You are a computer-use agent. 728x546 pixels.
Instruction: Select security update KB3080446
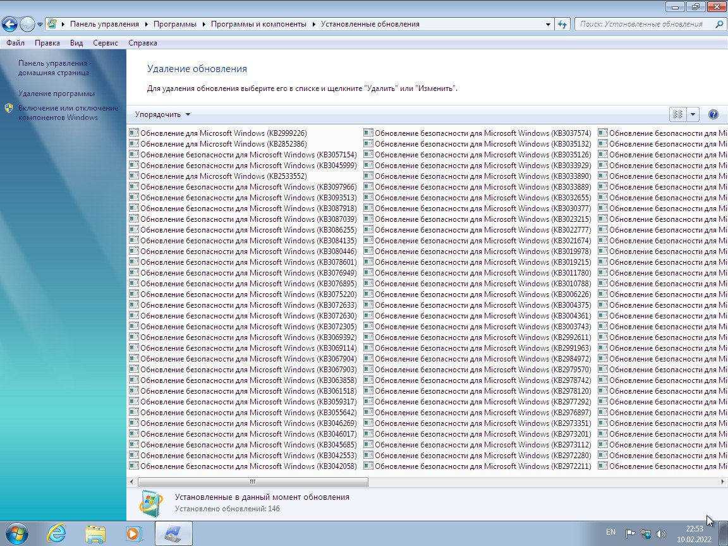point(243,251)
